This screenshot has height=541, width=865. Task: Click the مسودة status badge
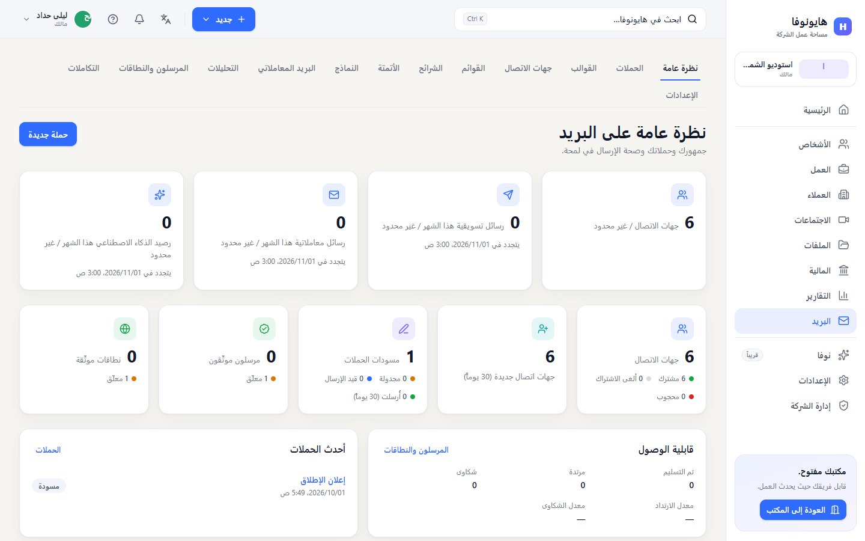pyautogui.click(x=49, y=486)
